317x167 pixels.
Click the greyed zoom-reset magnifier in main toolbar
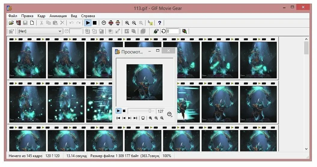(141, 23)
